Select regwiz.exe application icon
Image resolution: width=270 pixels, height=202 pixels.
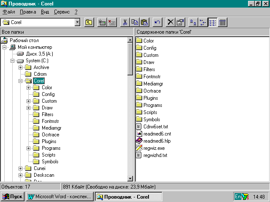(139, 148)
